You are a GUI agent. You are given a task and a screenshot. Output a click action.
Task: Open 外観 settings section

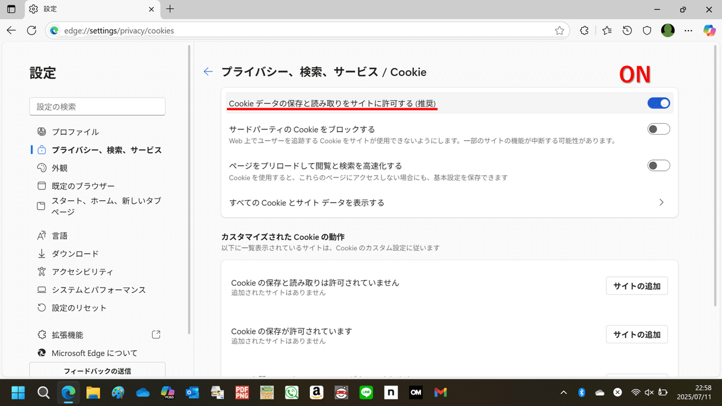pyautogui.click(x=60, y=168)
